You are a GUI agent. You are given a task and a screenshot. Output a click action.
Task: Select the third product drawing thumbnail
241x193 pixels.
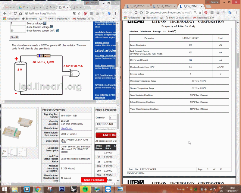(22, 152)
